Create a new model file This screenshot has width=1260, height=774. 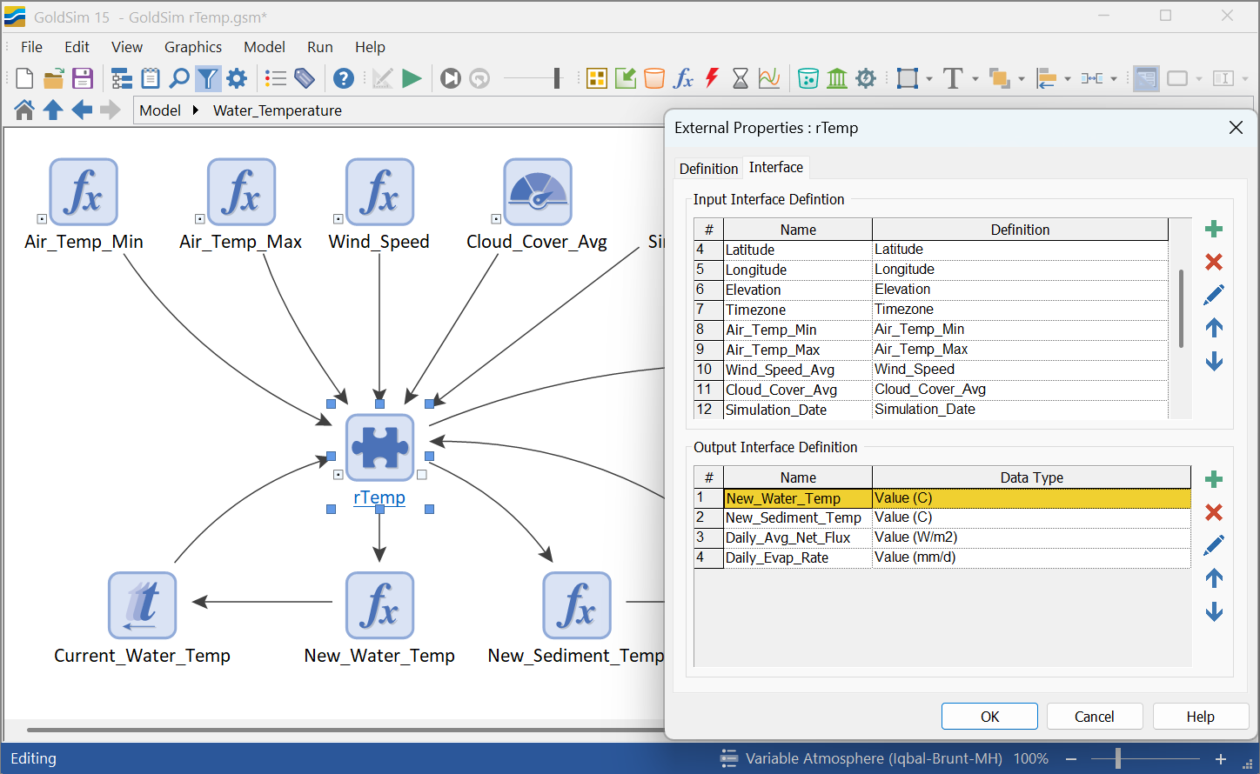[24, 78]
